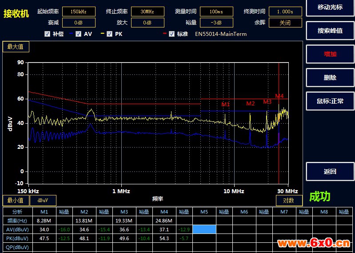
Task: Click the M3 frequency cell 19.33M
Action: (x=124, y=221)
